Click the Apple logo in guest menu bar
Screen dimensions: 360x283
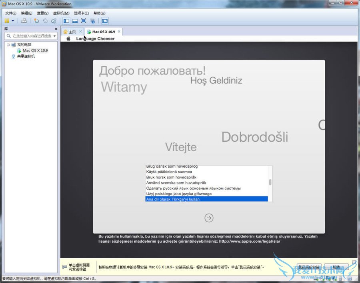(x=68, y=39)
